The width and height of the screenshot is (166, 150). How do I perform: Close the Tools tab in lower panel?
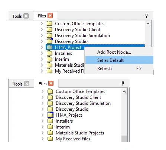point(27,84)
